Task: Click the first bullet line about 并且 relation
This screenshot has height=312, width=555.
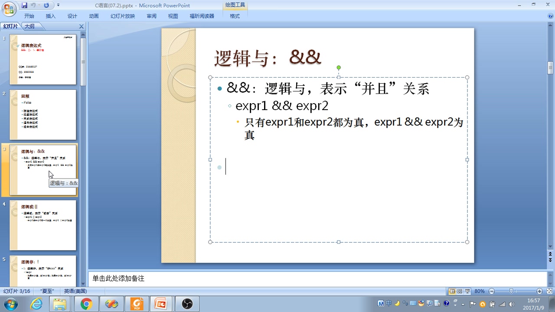Action: point(328,88)
